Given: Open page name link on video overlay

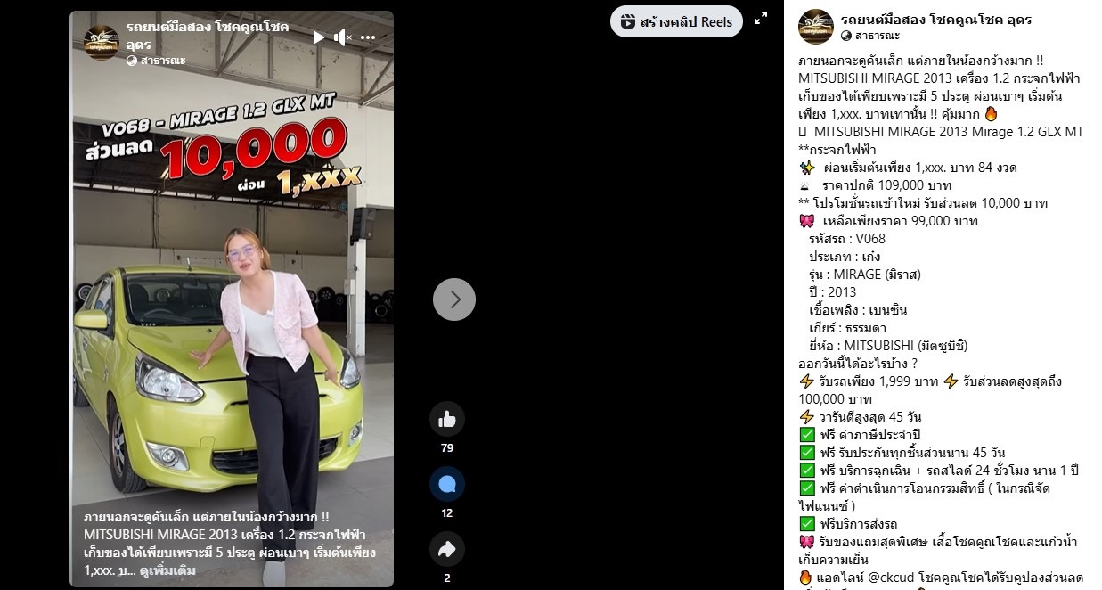Looking at the screenshot, I should [x=208, y=35].
